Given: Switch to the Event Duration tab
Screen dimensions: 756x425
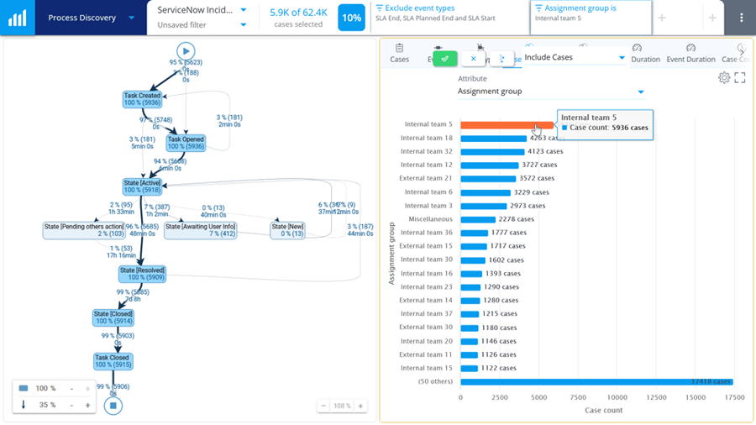Looking at the screenshot, I should pos(691,54).
